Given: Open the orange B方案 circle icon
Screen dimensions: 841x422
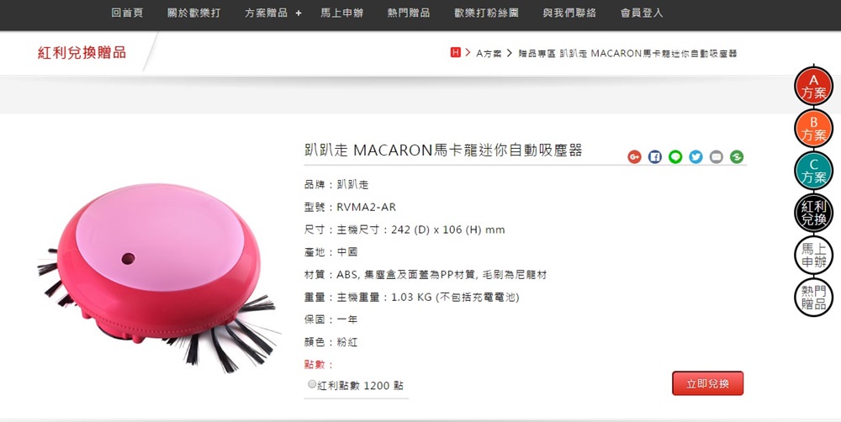Looking at the screenshot, I should [x=813, y=128].
